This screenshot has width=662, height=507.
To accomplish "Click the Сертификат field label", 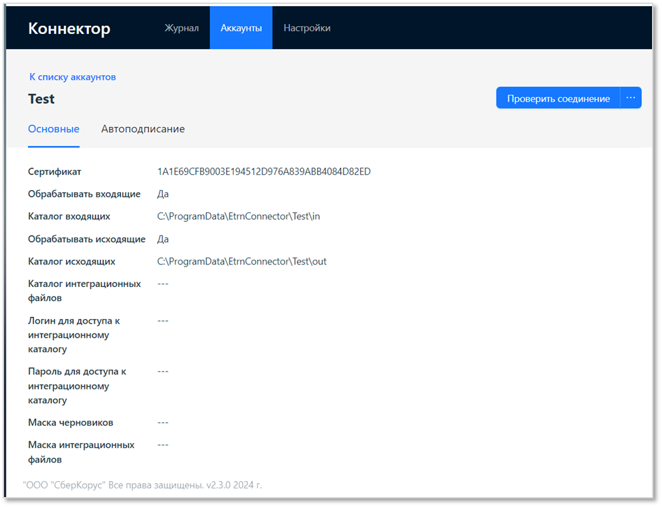I will click(55, 171).
